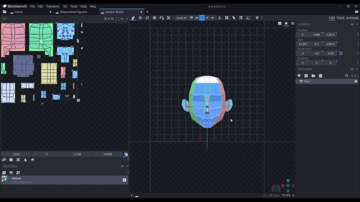
Task: Click the viewport screenshot icon
Action: [x=280, y=24]
